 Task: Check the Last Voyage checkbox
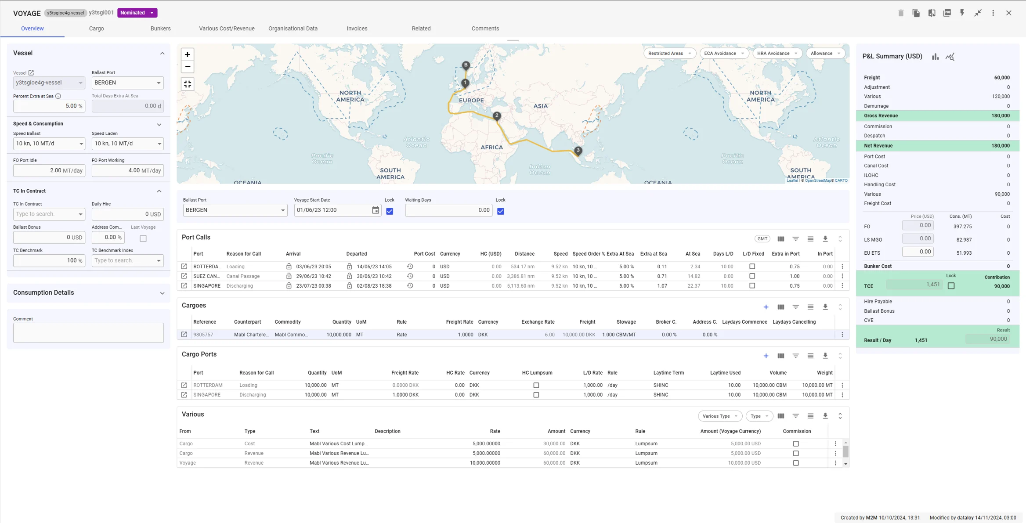click(x=143, y=238)
